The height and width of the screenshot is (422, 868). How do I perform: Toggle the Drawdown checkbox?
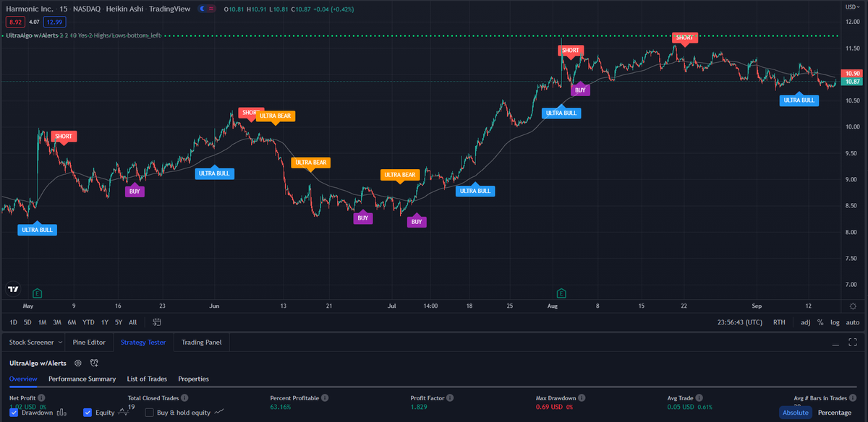[14, 413]
